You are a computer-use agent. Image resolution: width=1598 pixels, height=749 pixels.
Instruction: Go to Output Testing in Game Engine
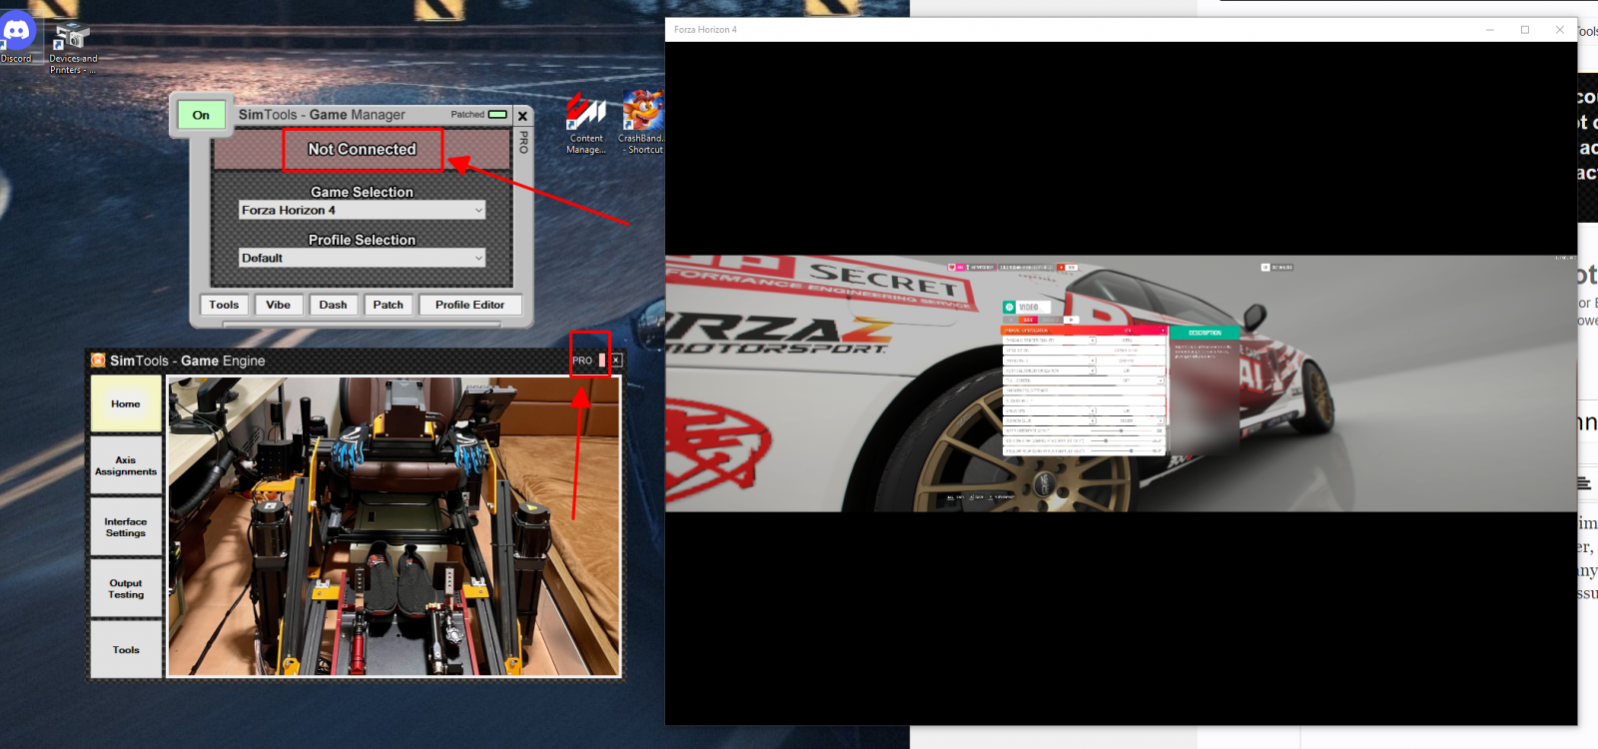(126, 589)
